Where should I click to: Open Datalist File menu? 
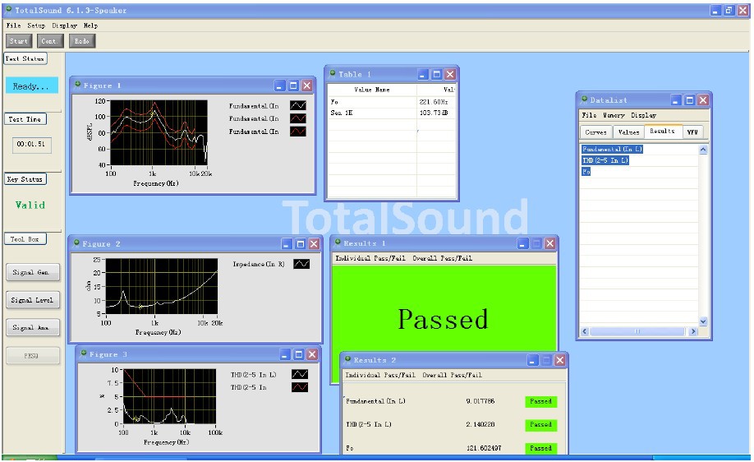coord(589,115)
